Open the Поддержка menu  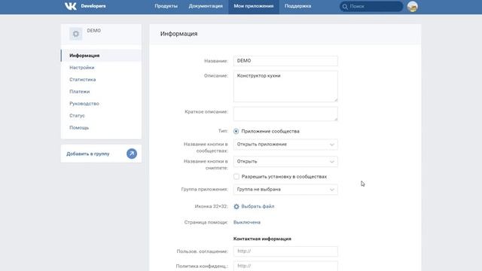point(298,6)
